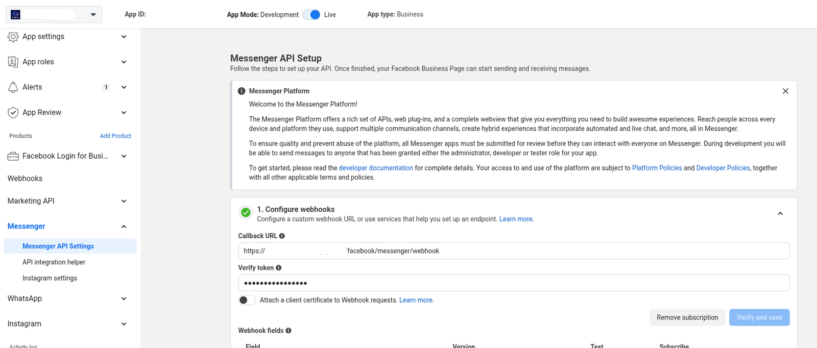Image resolution: width=817 pixels, height=348 pixels.
Task: Expand the App roles section
Action: tap(124, 62)
